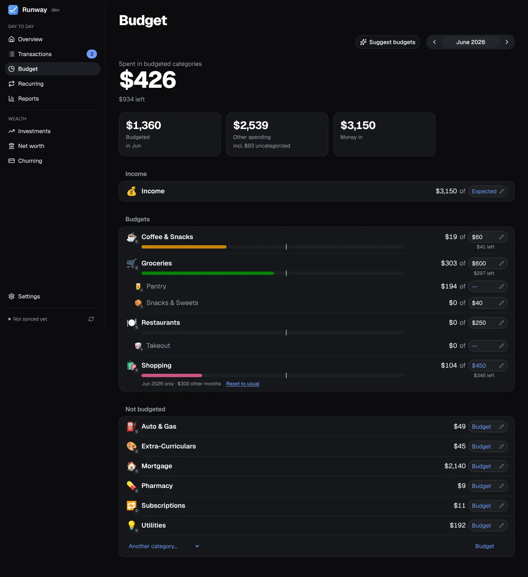Edit the Income Expected amount field

(x=488, y=191)
